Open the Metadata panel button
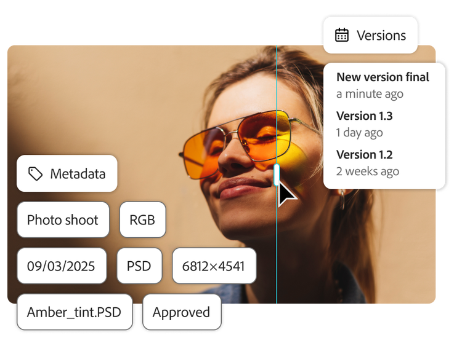This screenshot has width=462, height=346. (67, 174)
